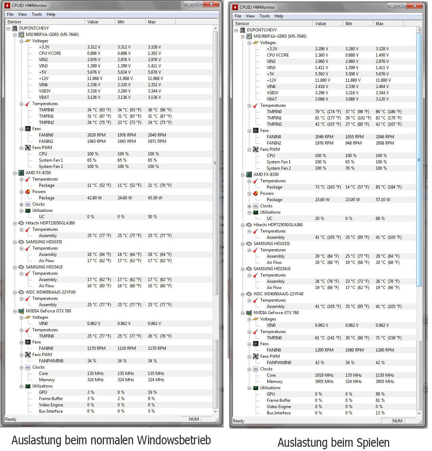
Task: Collapse NVIDIA GeForce GTX 760 node, left window
Action: tap(15, 311)
